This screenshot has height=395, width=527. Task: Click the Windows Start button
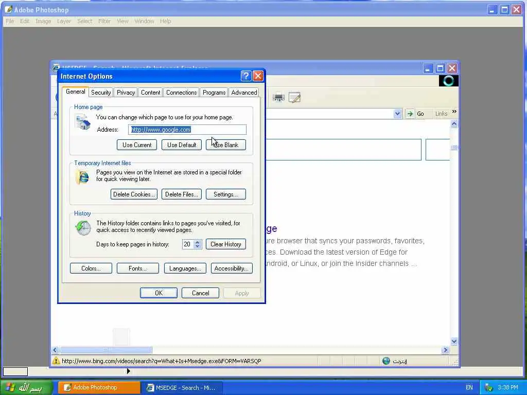click(x=27, y=388)
